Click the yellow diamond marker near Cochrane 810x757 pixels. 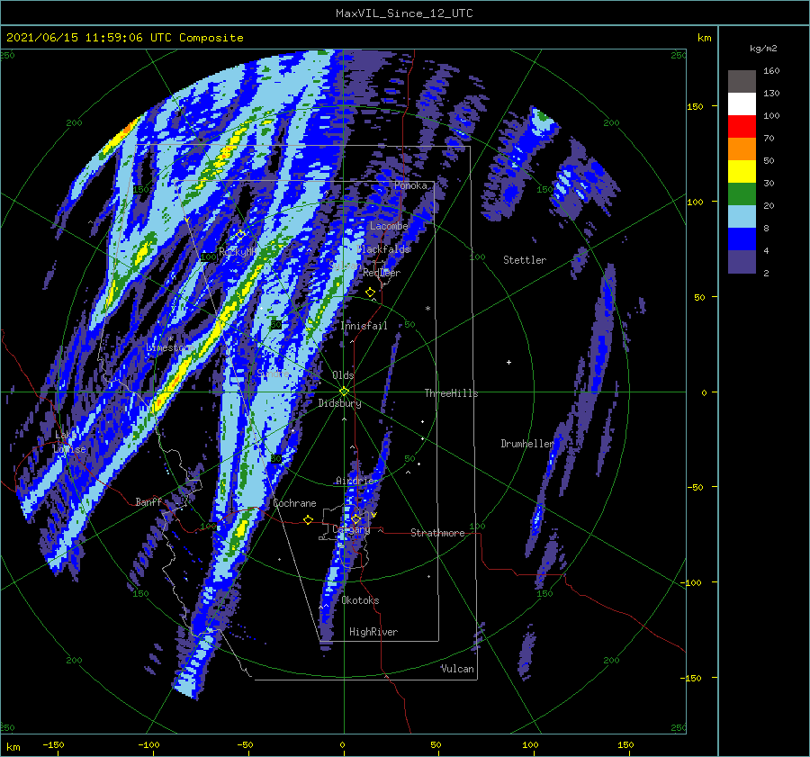click(309, 519)
